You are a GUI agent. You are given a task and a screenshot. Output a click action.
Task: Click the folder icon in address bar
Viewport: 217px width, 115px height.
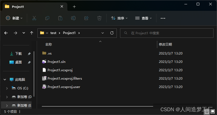tap(42, 33)
